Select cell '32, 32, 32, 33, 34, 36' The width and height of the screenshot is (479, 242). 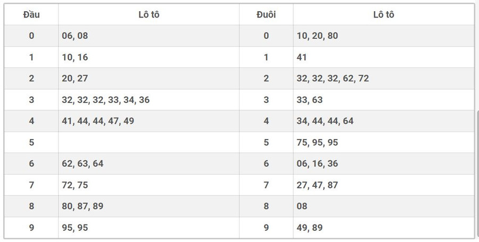coord(105,100)
